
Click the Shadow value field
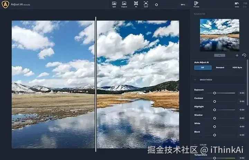point(242,118)
